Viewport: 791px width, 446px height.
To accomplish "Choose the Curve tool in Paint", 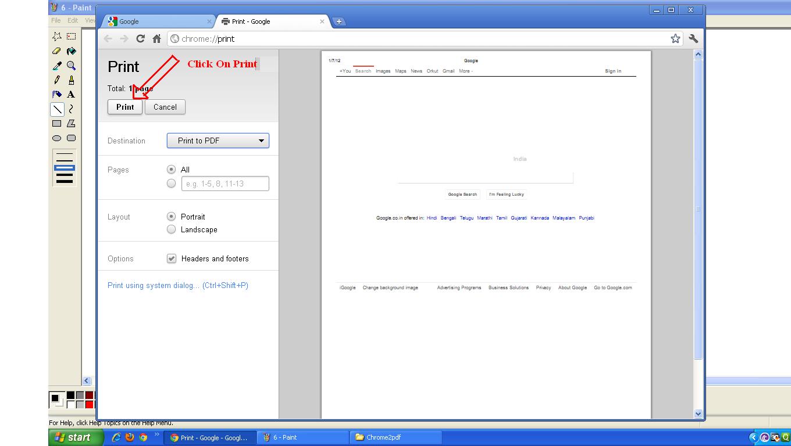I will tap(71, 109).
